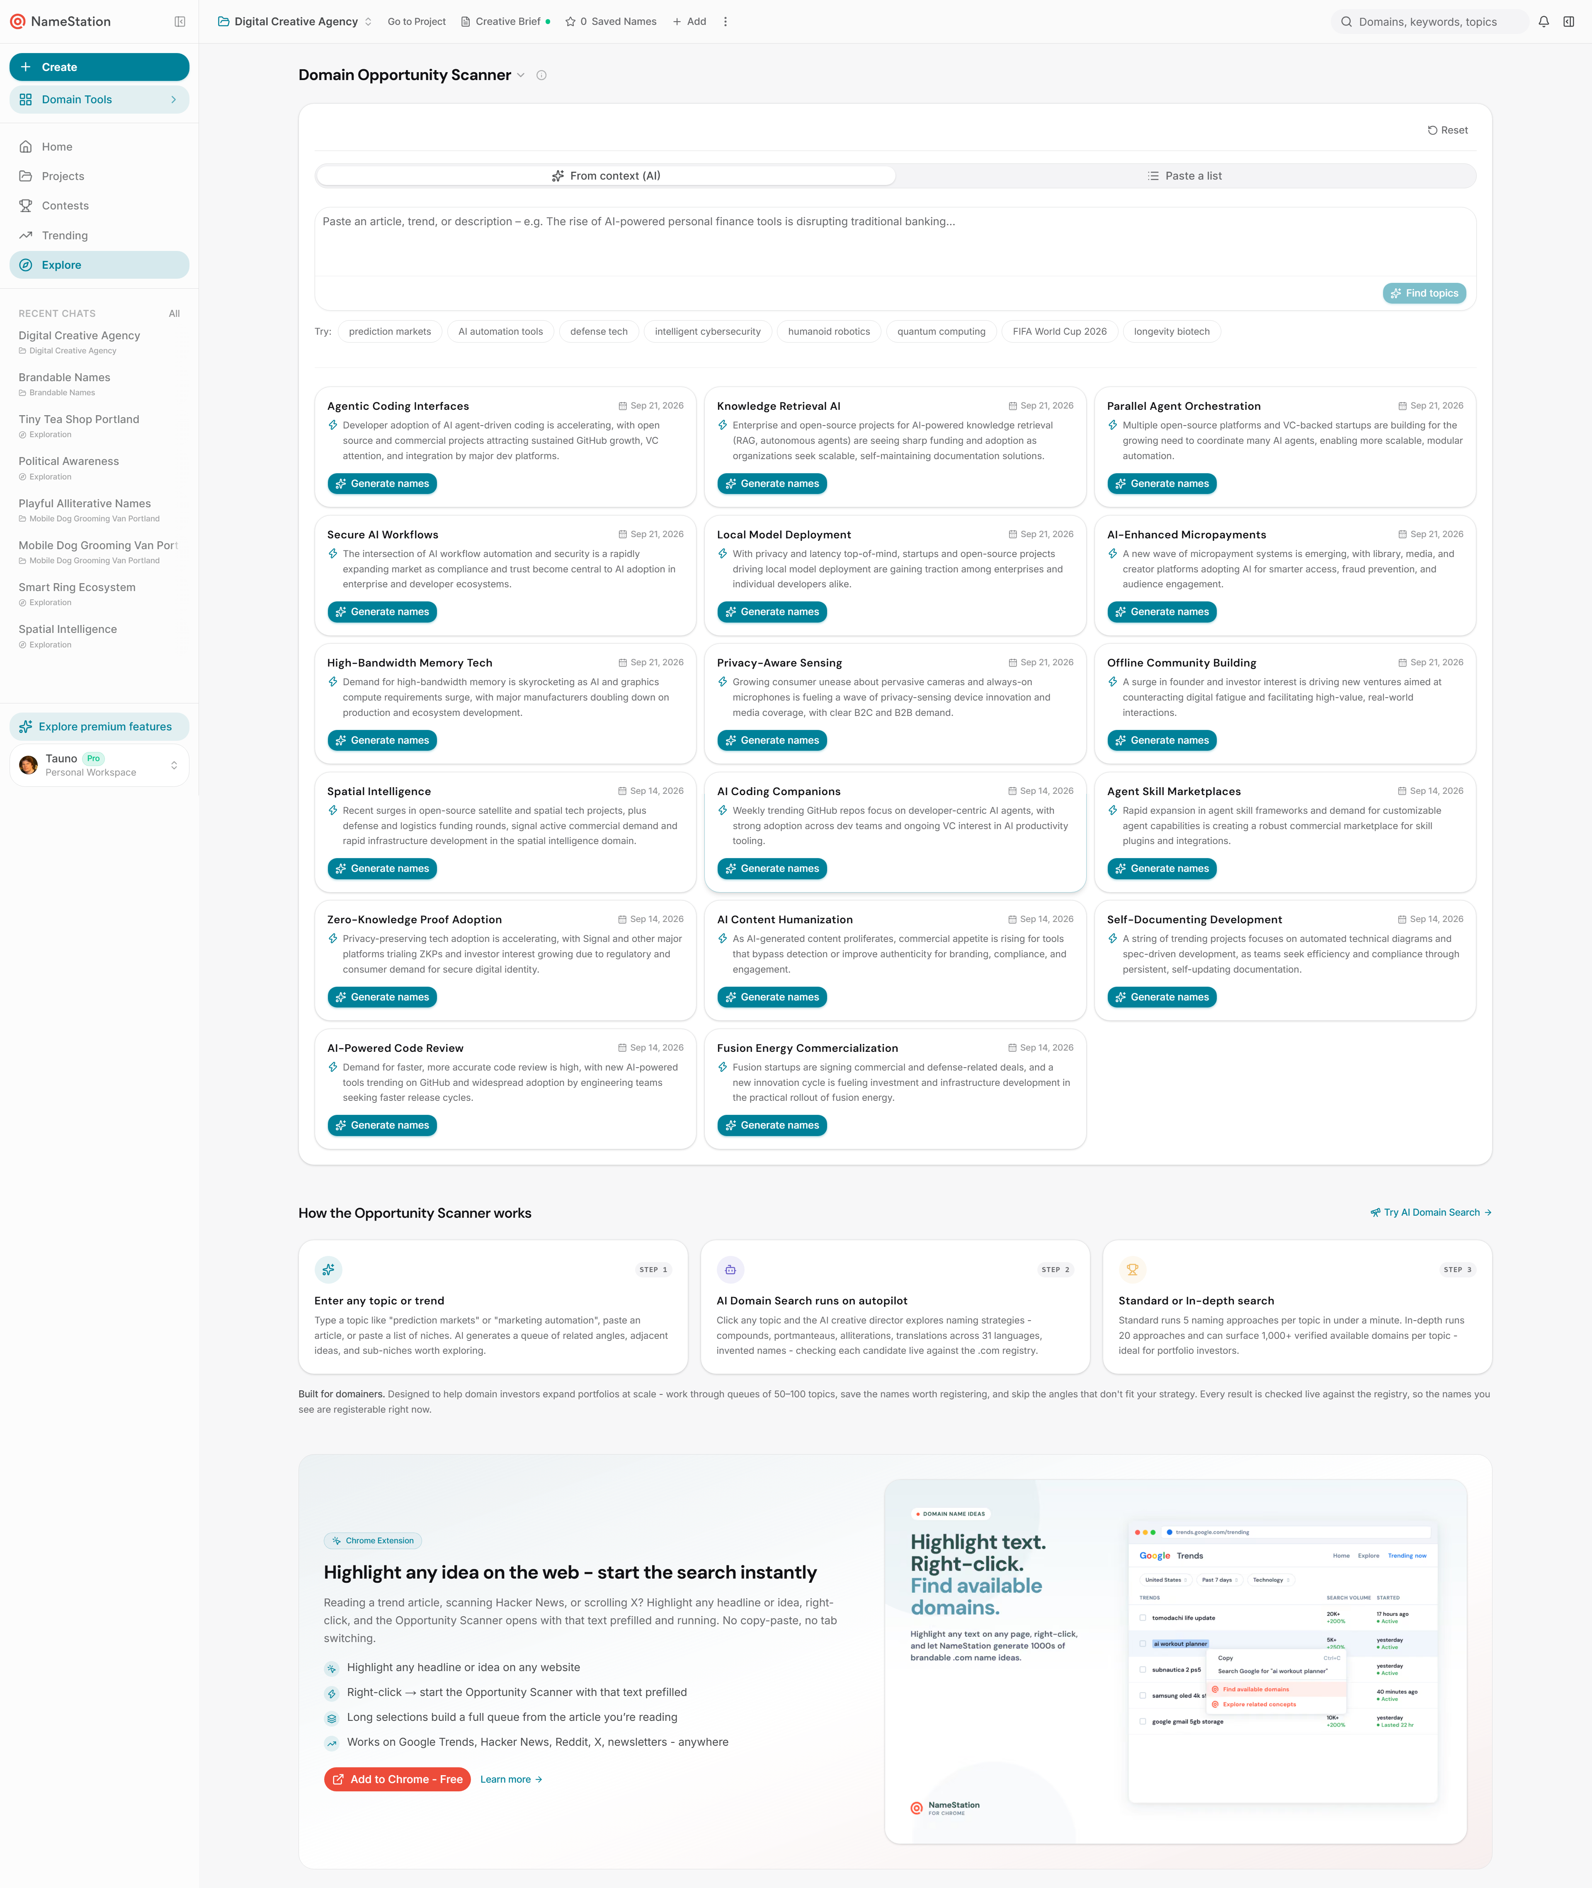The image size is (1592, 1888).
Task: Generate names for AI Content Humanization
Action: 772,997
